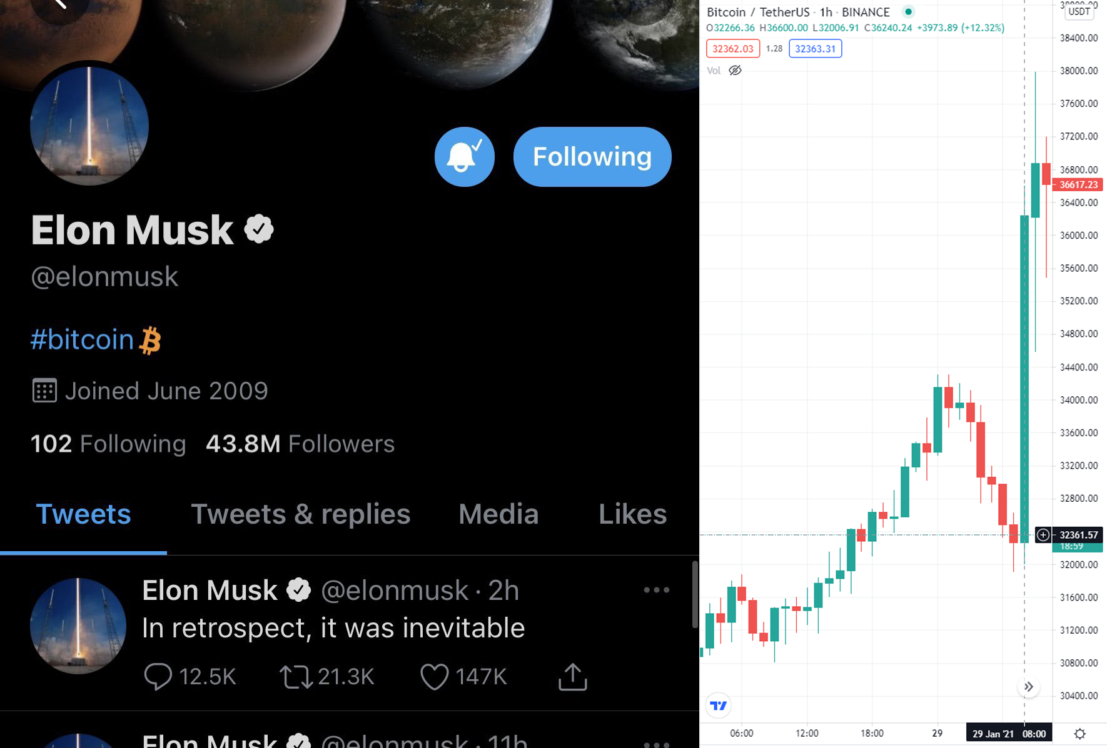Click the #bitcoin hashtag link
Screen dimensions: 1107x748
(83, 340)
